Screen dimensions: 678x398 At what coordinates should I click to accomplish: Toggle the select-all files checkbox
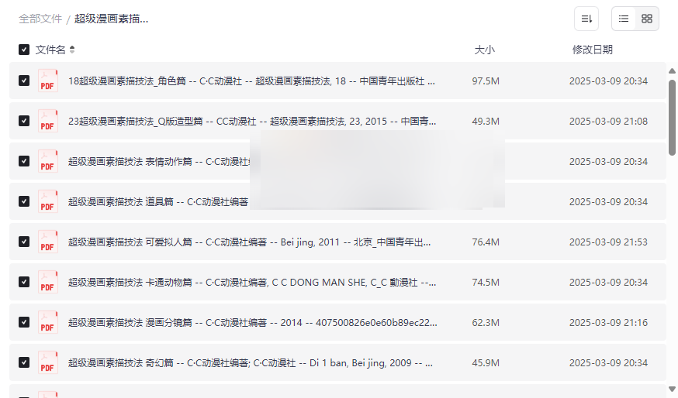click(24, 50)
